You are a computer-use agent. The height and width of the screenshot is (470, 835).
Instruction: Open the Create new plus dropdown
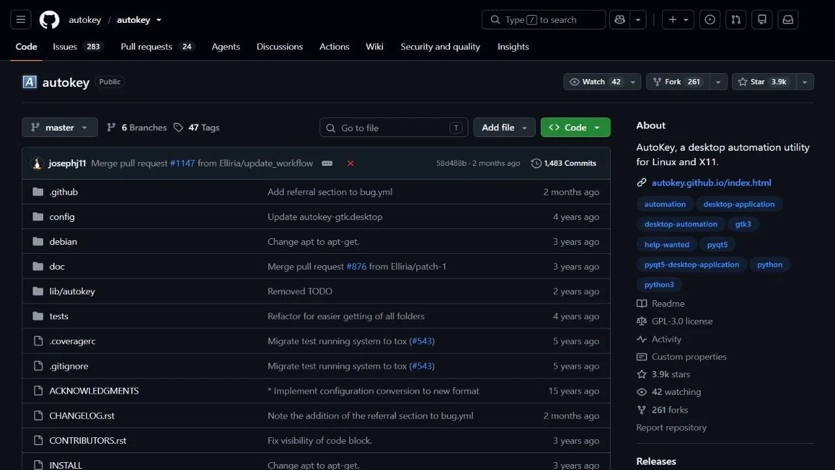(x=678, y=20)
